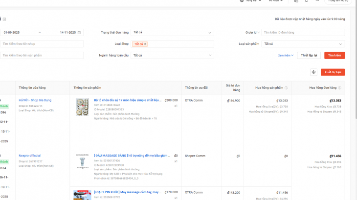Open the Loại Shop multi-select field
This screenshot has height=200, width=357.
pos(172,44)
